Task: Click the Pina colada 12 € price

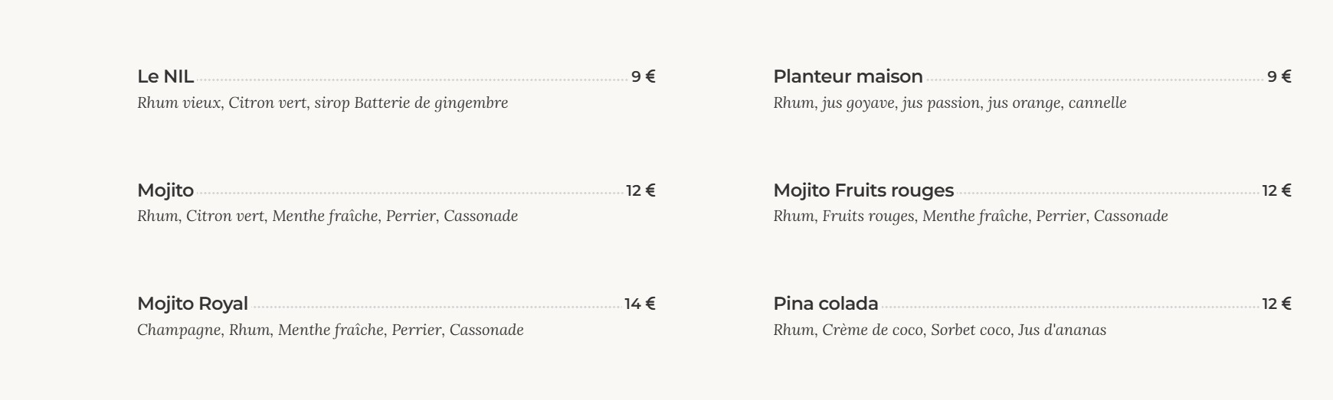Action: [x=1277, y=304]
